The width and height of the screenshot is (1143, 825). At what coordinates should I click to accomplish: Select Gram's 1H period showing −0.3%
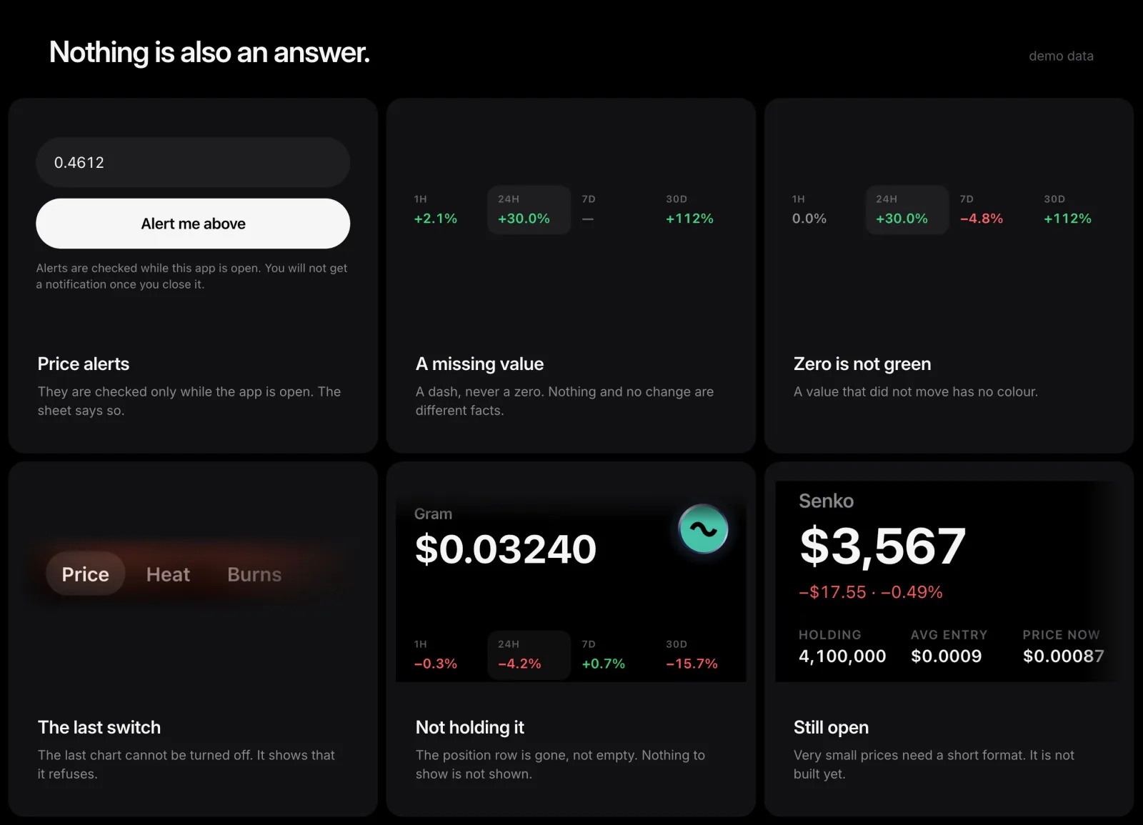tap(436, 655)
